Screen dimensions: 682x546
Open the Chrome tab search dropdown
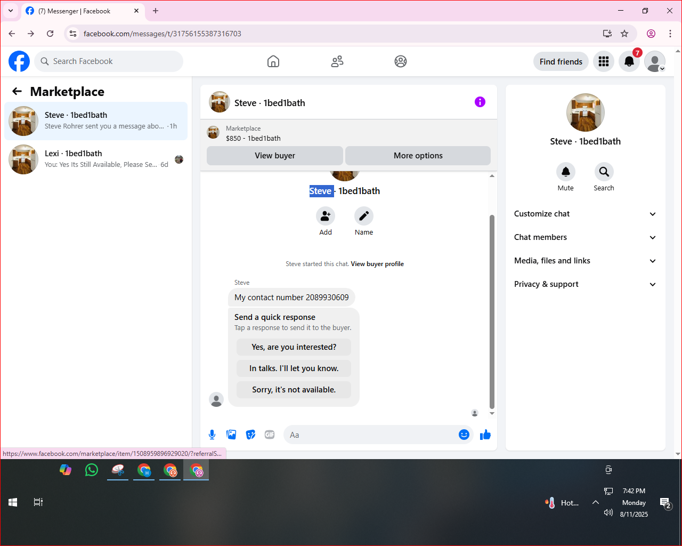(11, 11)
